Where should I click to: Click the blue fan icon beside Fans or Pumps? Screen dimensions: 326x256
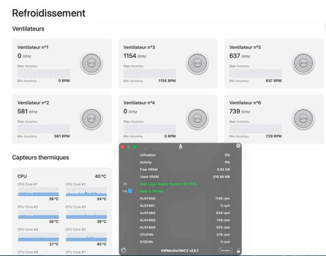point(130,191)
